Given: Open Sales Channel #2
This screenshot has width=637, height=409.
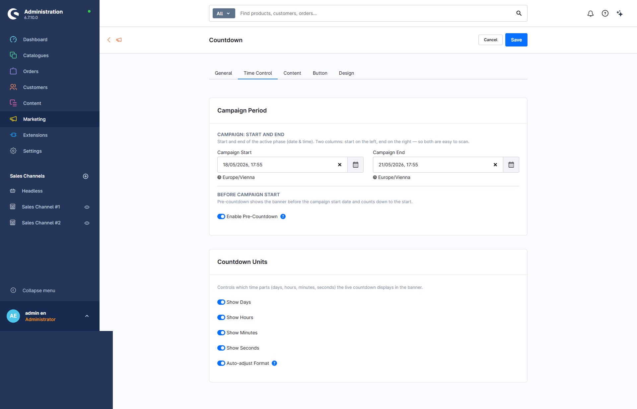Looking at the screenshot, I should pyautogui.click(x=41, y=223).
